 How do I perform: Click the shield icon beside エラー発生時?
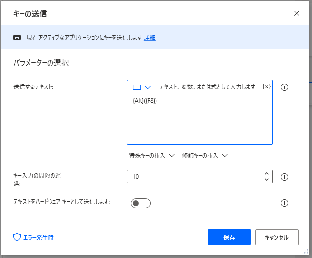(x=17, y=237)
